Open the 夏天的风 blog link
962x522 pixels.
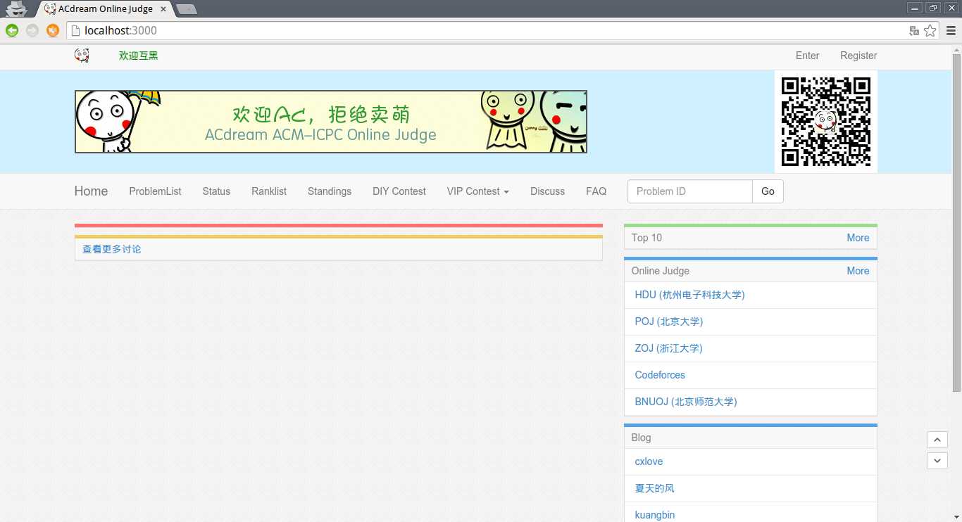(x=654, y=488)
